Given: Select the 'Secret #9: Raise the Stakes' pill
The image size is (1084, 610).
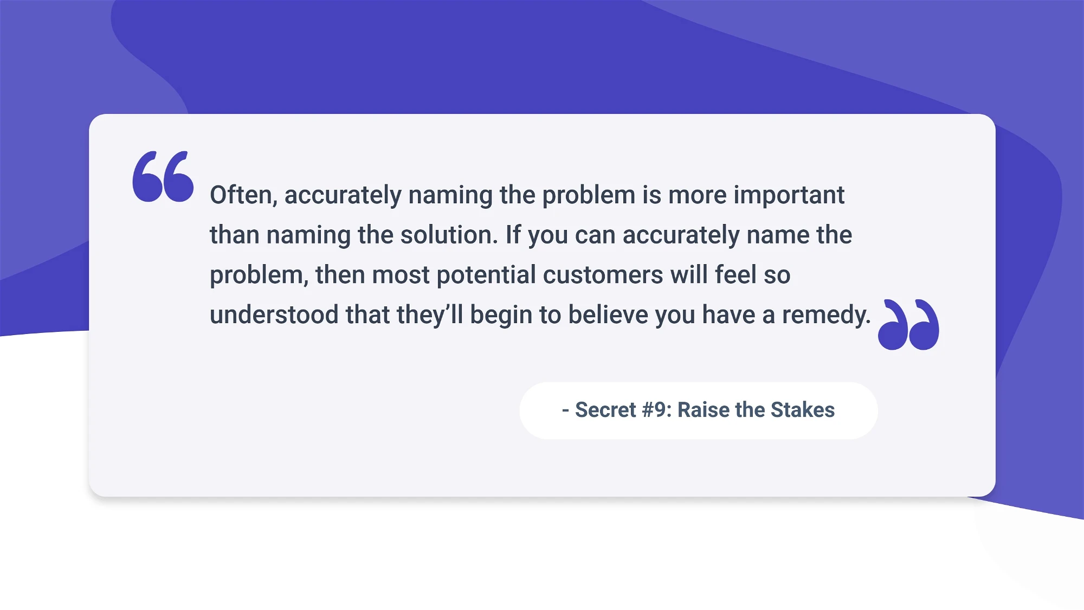Looking at the screenshot, I should 698,410.
